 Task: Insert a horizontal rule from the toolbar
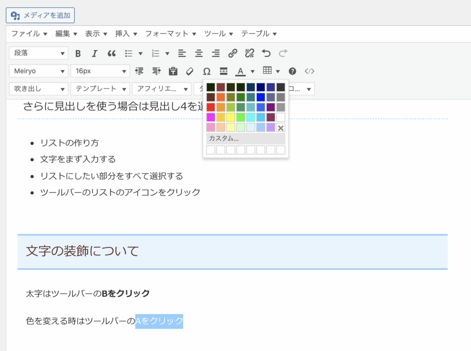[223, 71]
